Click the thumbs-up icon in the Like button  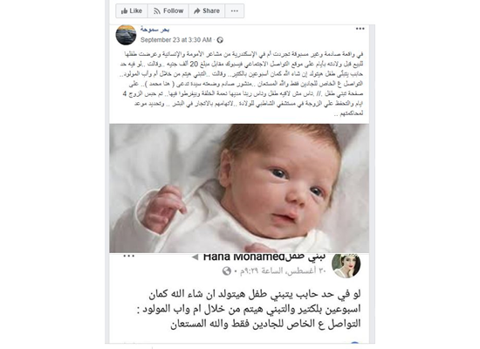click(x=124, y=11)
